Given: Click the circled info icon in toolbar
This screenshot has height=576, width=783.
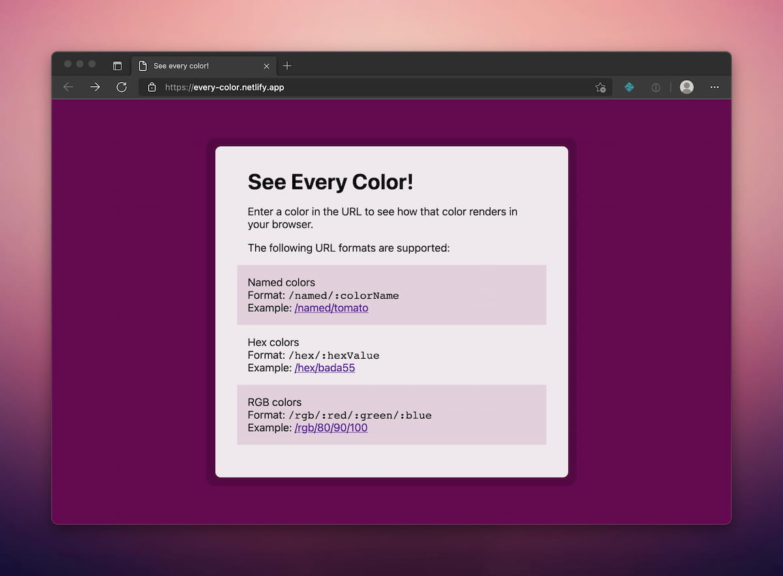Looking at the screenshot, I should click(x=656, y=87).
